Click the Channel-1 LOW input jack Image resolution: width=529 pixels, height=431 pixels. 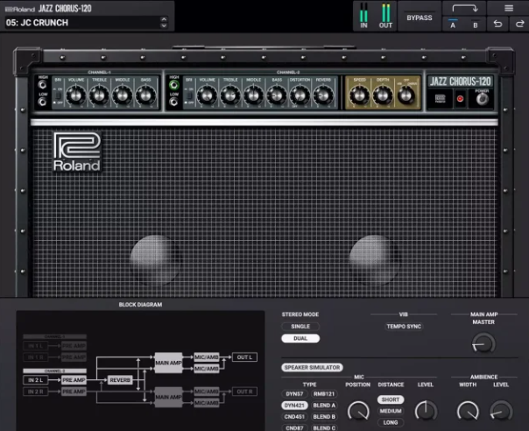[x=44, y=102]
